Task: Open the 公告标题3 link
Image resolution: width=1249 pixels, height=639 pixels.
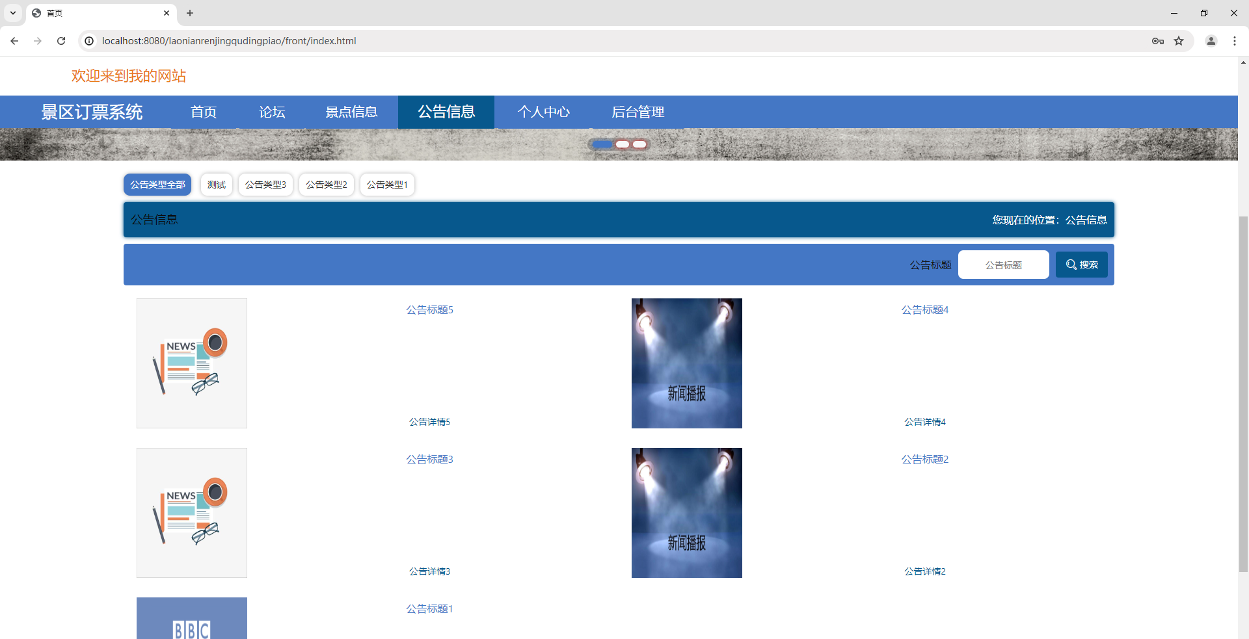Action: point(430,460)
